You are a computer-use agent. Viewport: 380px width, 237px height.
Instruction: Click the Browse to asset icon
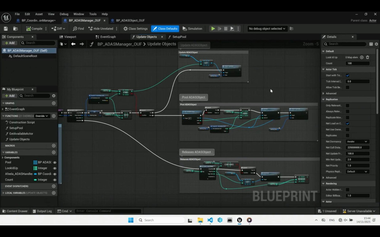coord(15,28)
